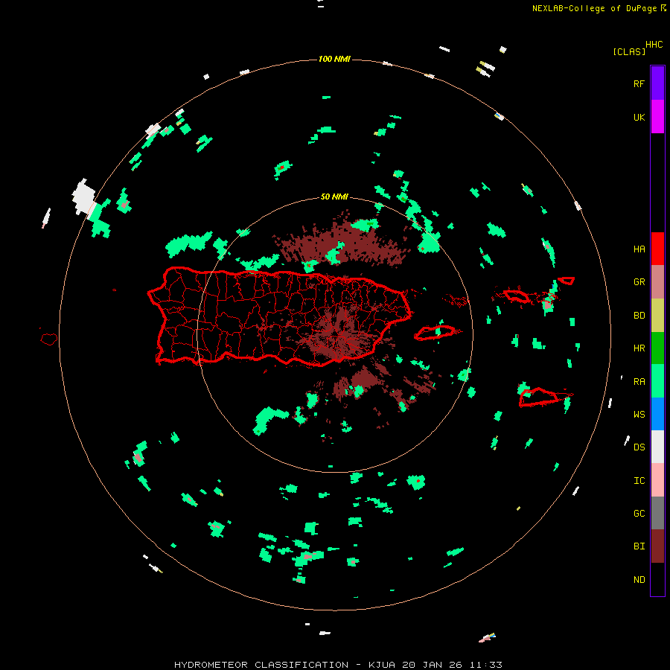This screenshot has width=670, height=670.
Task: Click the DS white legend swatch
Action: (657, 447)
